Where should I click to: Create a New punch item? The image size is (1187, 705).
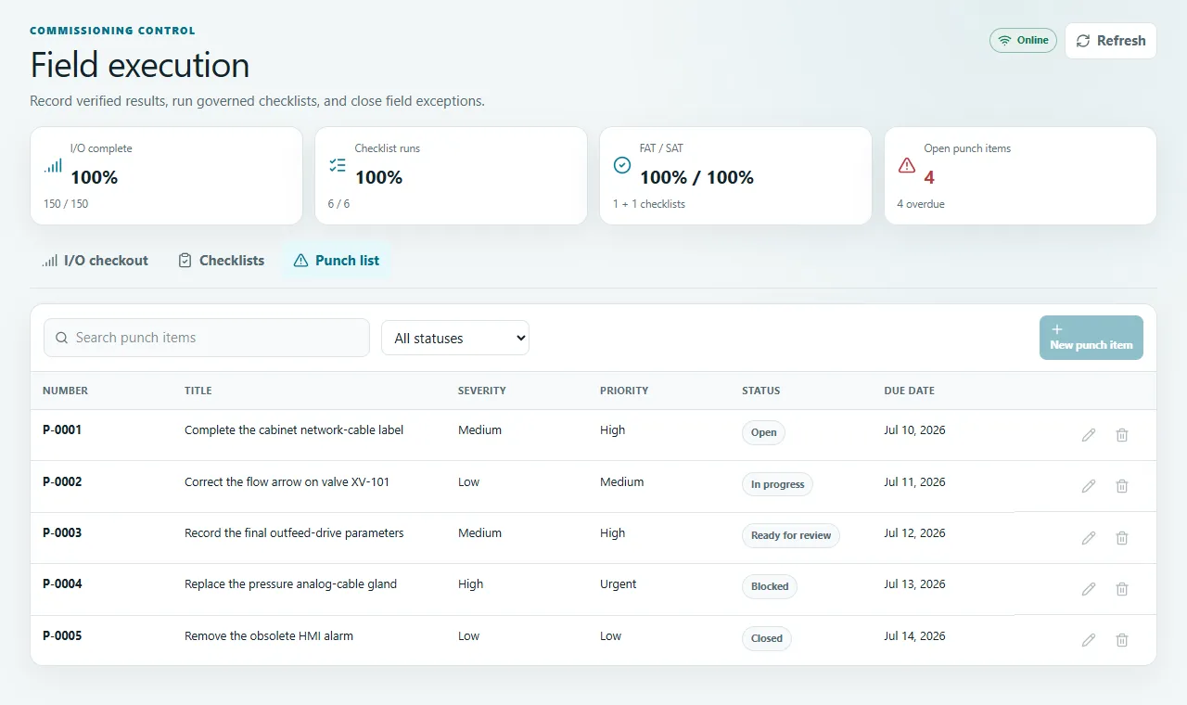coord(1091,338)
